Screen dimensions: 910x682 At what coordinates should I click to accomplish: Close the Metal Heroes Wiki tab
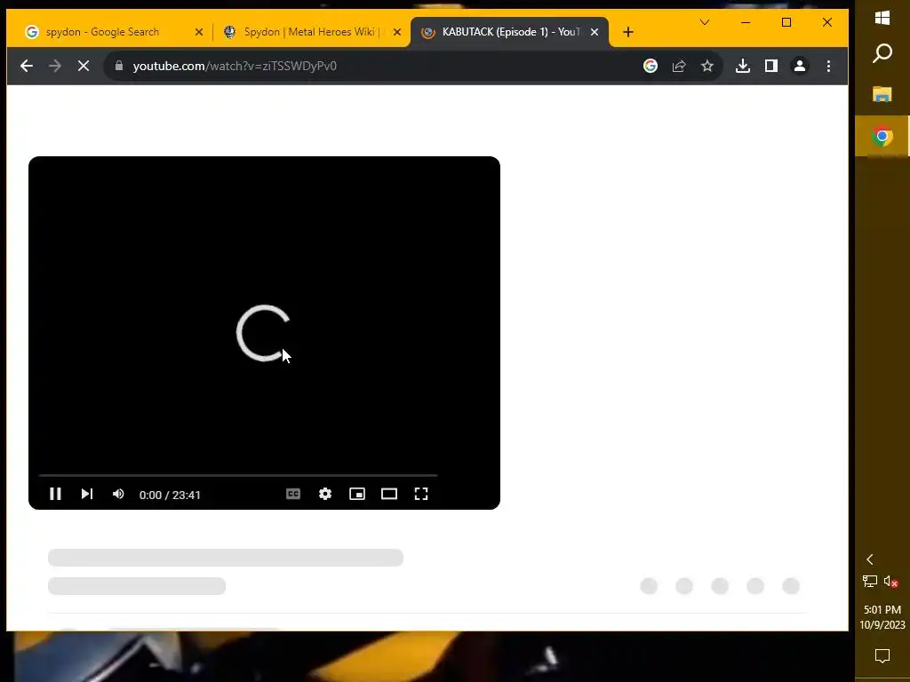pyautogui.click(x=397, y=32)
